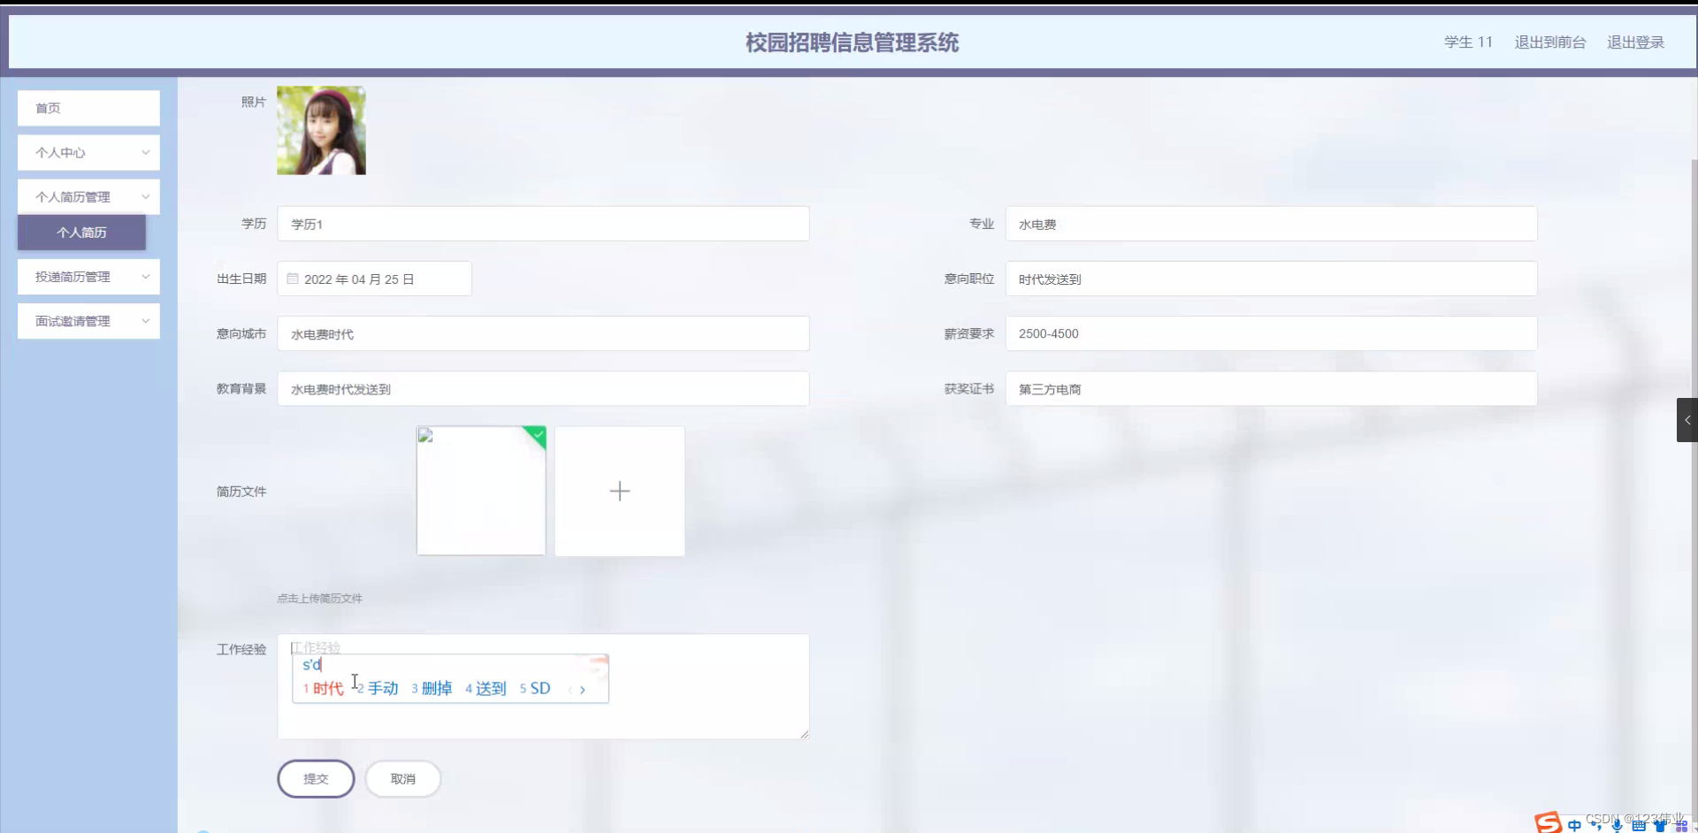The height and width of the screenshot is (833, 1698).
Task: Expand the 个人中心 menu
Action: click(x=88, y=152)
